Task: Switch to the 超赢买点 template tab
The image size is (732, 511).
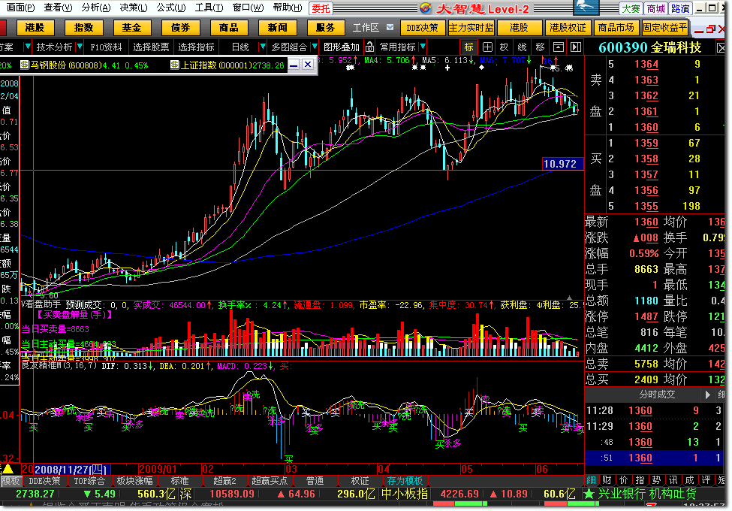Action: coord(270,481)
